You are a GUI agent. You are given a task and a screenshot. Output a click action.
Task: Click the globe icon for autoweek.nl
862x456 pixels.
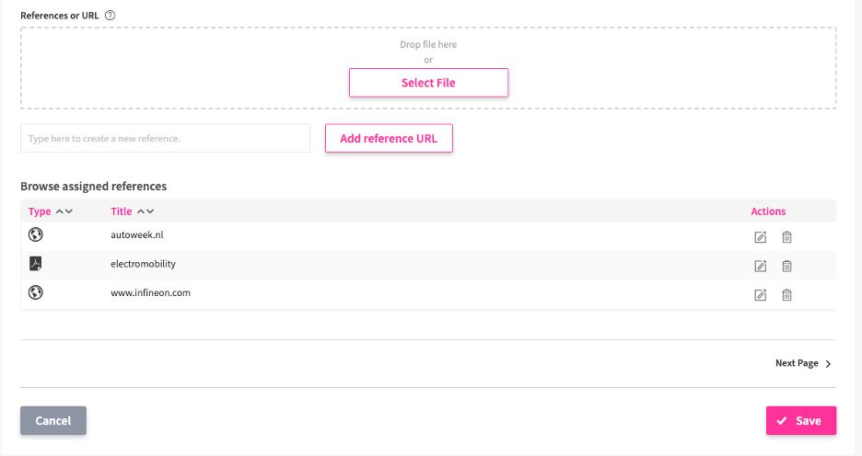coord(36,234)
